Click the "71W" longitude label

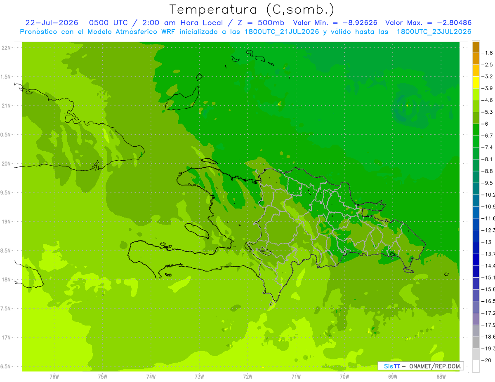click(296, 376)
